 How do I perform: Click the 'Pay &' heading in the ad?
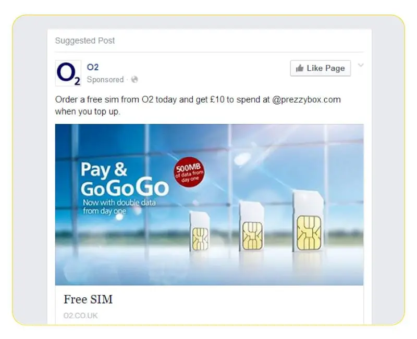(104, 170)
